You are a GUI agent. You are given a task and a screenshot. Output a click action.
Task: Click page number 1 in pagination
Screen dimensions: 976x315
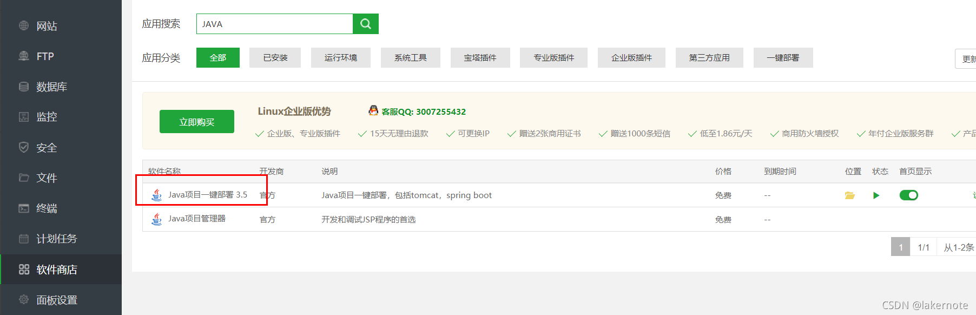901,247
